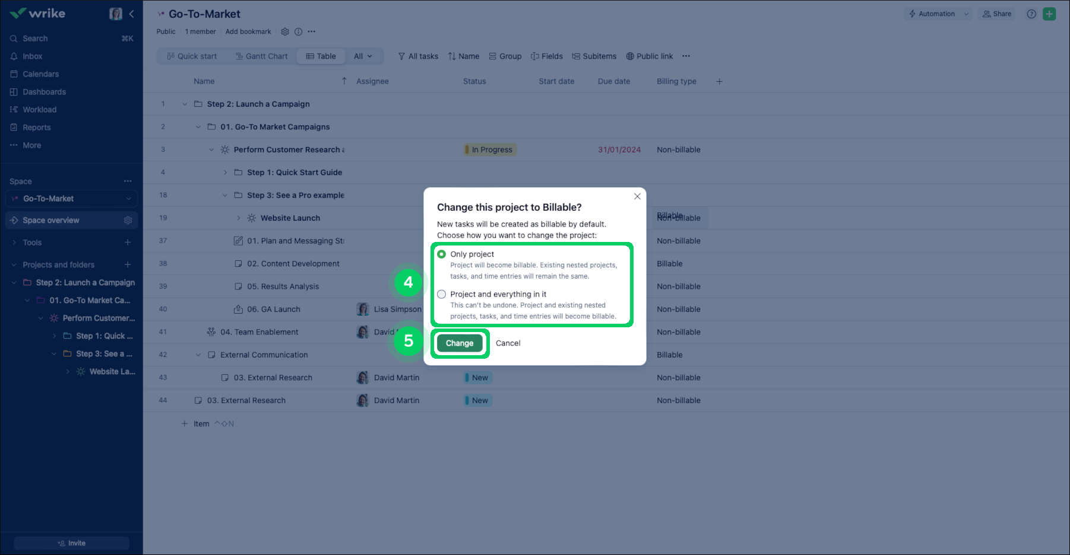1070x555 pixels.
Task: Open the Name sort option
Action: (x=464, y=56)
